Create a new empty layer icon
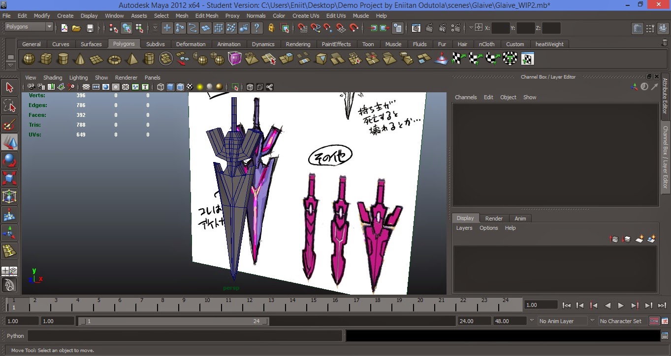671x356 pixels. (x=639, y=239)
